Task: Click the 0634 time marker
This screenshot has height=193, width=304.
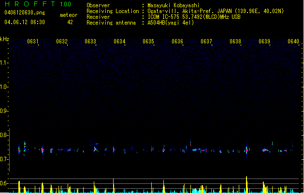Action: point(119,41)
